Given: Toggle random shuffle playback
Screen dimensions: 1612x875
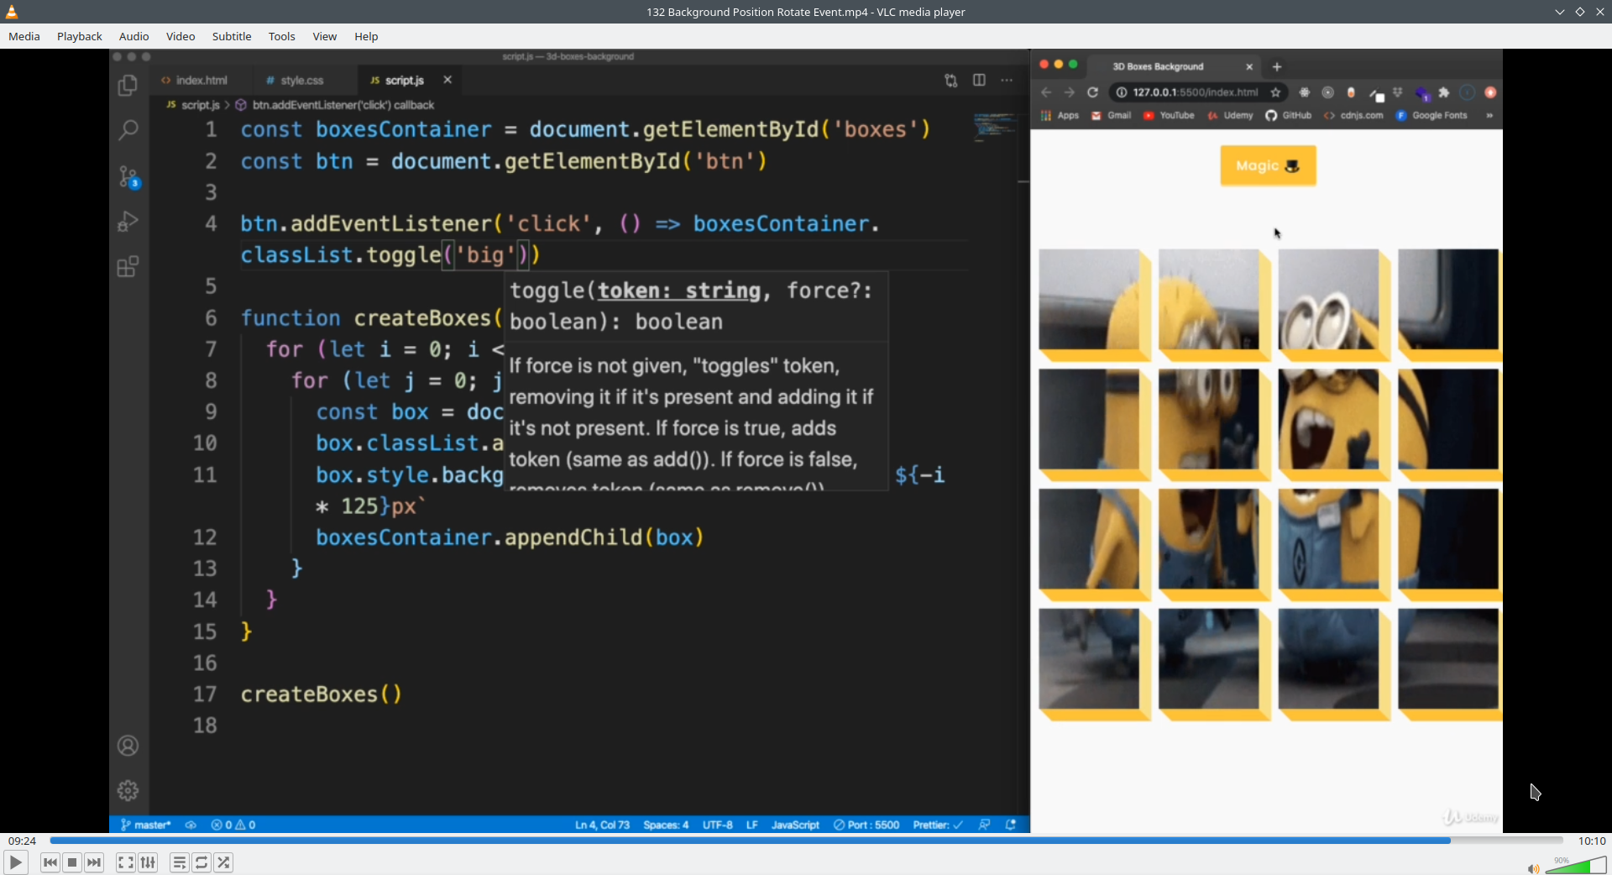Looking at the screenshot, I should coord(223,862).
